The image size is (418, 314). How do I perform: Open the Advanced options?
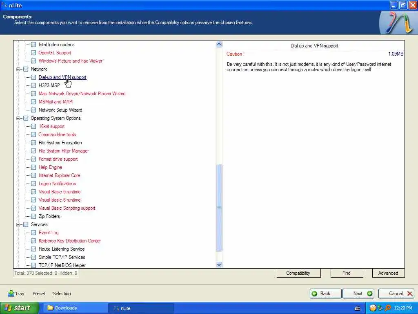pyautogui.click(x=389, y=273)
